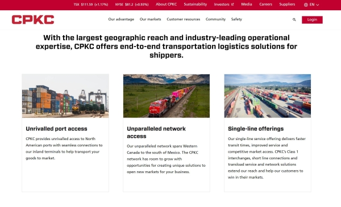Visit the Media page link

(x=247, y=5)
